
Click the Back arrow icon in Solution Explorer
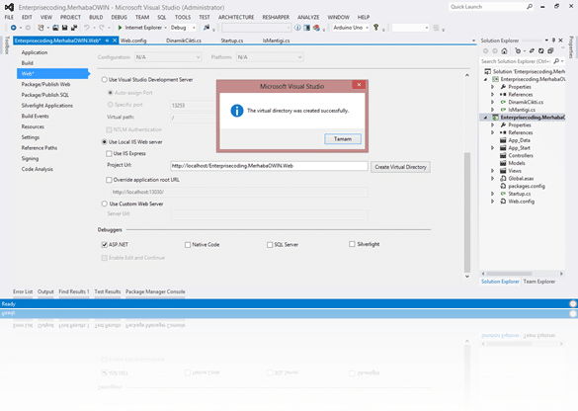(x=485, y=50)
